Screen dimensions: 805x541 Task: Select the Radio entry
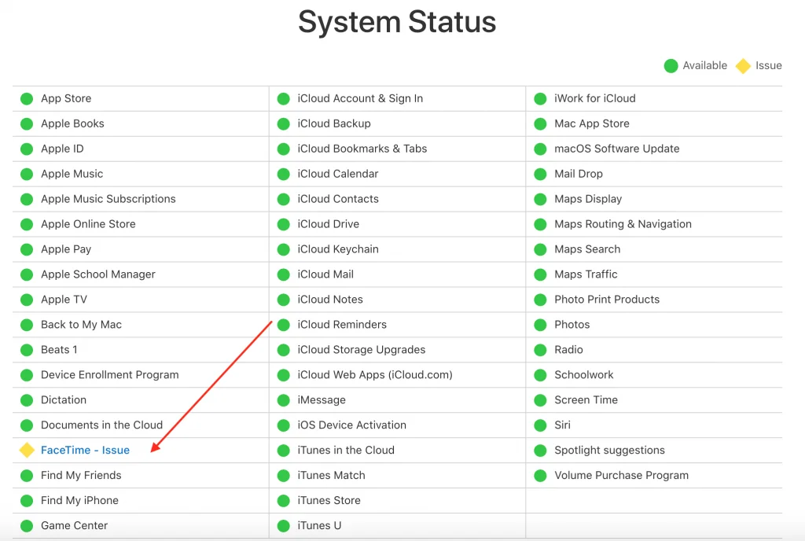[569, 350]
